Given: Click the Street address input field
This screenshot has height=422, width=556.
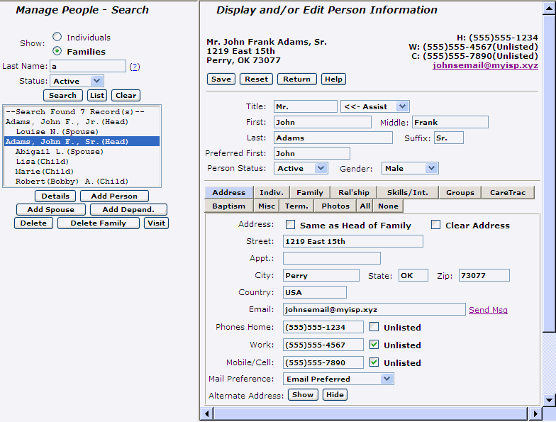Looking at the screenshot, I should tap(352, 241).
